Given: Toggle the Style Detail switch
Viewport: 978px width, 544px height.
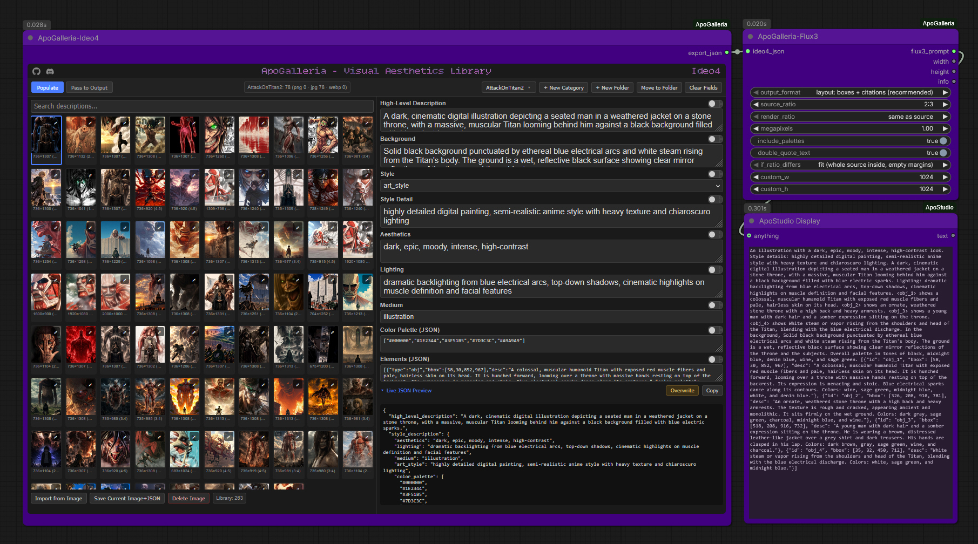Looking at the screenshot, I should [715, 200].
